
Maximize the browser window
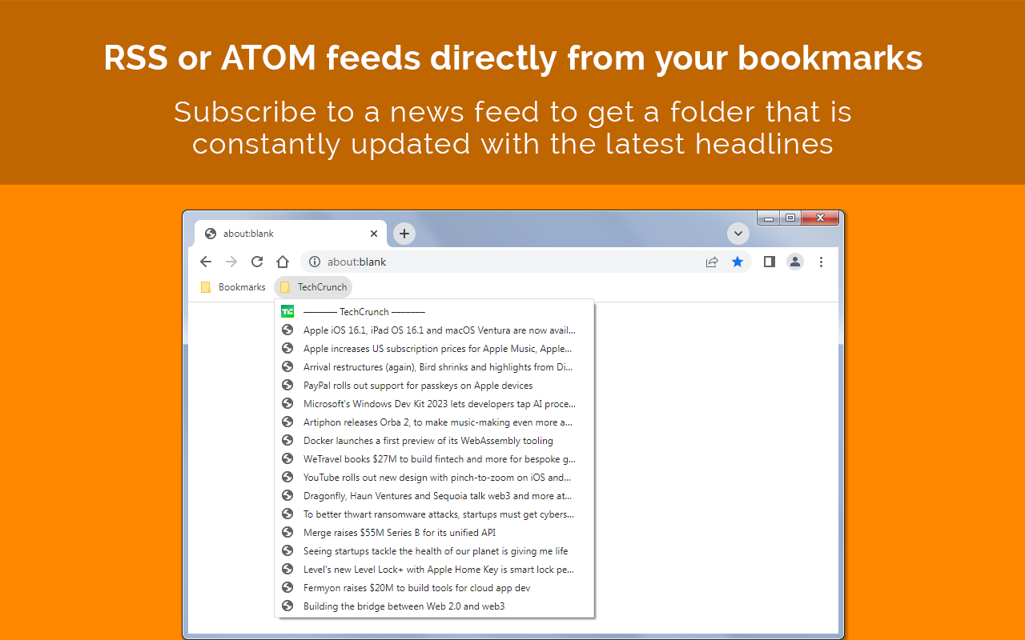click(790, 218)
